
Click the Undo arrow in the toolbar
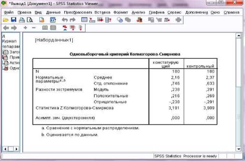64,20
